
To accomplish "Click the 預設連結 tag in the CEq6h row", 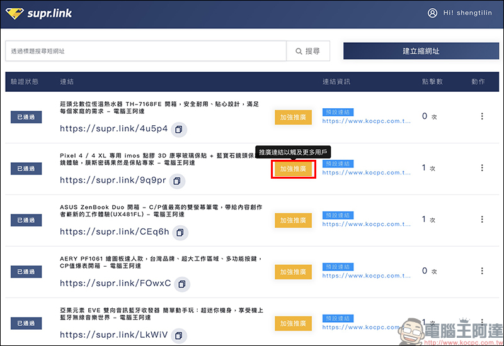I will 338,215.
